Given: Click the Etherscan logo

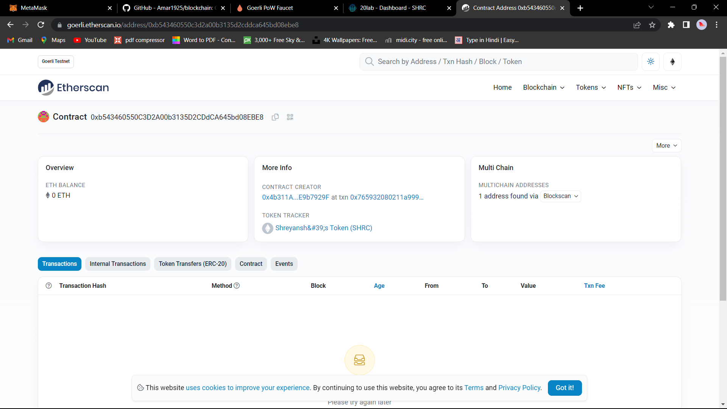Looking at the screenshot, I should (x=73, y=87).
